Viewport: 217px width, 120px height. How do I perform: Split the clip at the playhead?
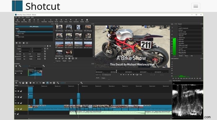click(44, 83)
